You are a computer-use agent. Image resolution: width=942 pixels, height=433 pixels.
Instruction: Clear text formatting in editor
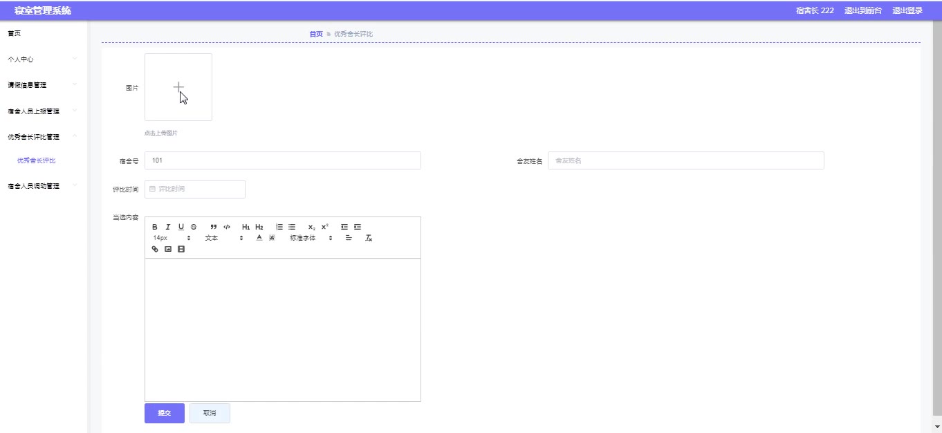[x=369, y=238]
